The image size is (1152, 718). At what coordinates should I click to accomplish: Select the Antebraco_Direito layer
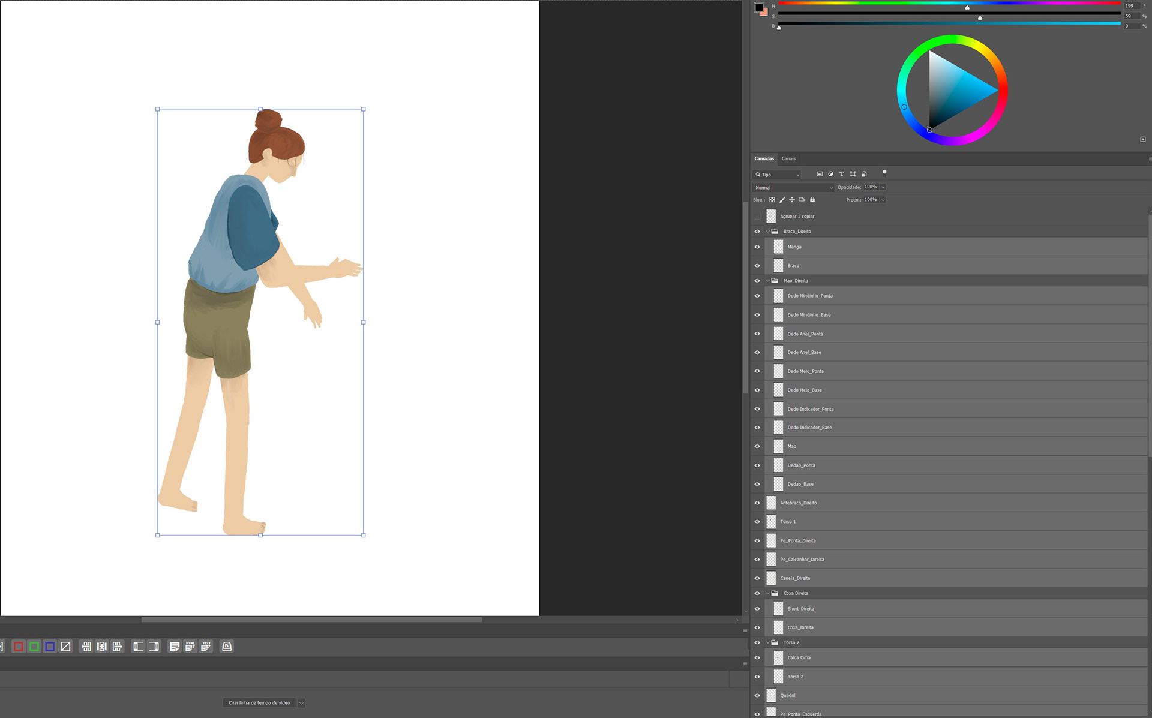[799, 503]
